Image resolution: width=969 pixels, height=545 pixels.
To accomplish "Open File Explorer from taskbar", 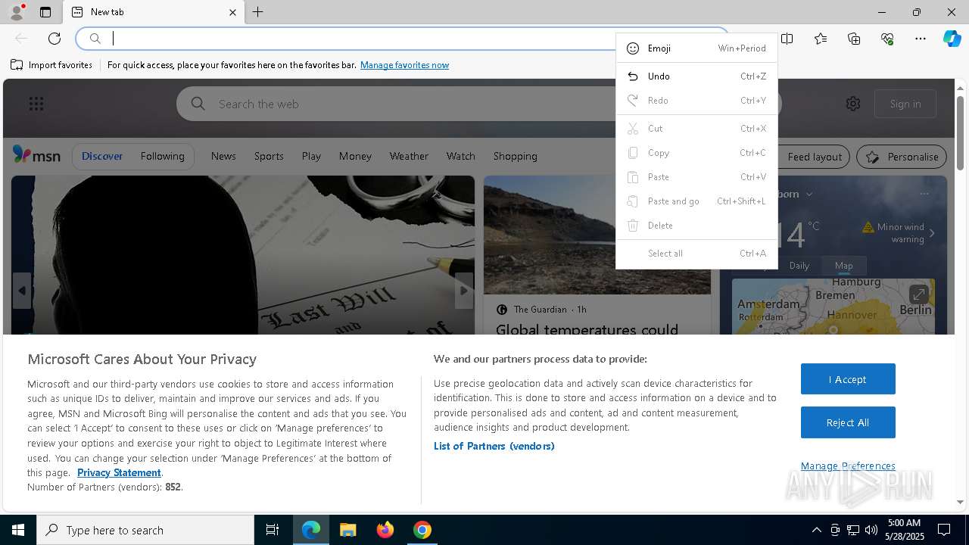I will [348, 530].
